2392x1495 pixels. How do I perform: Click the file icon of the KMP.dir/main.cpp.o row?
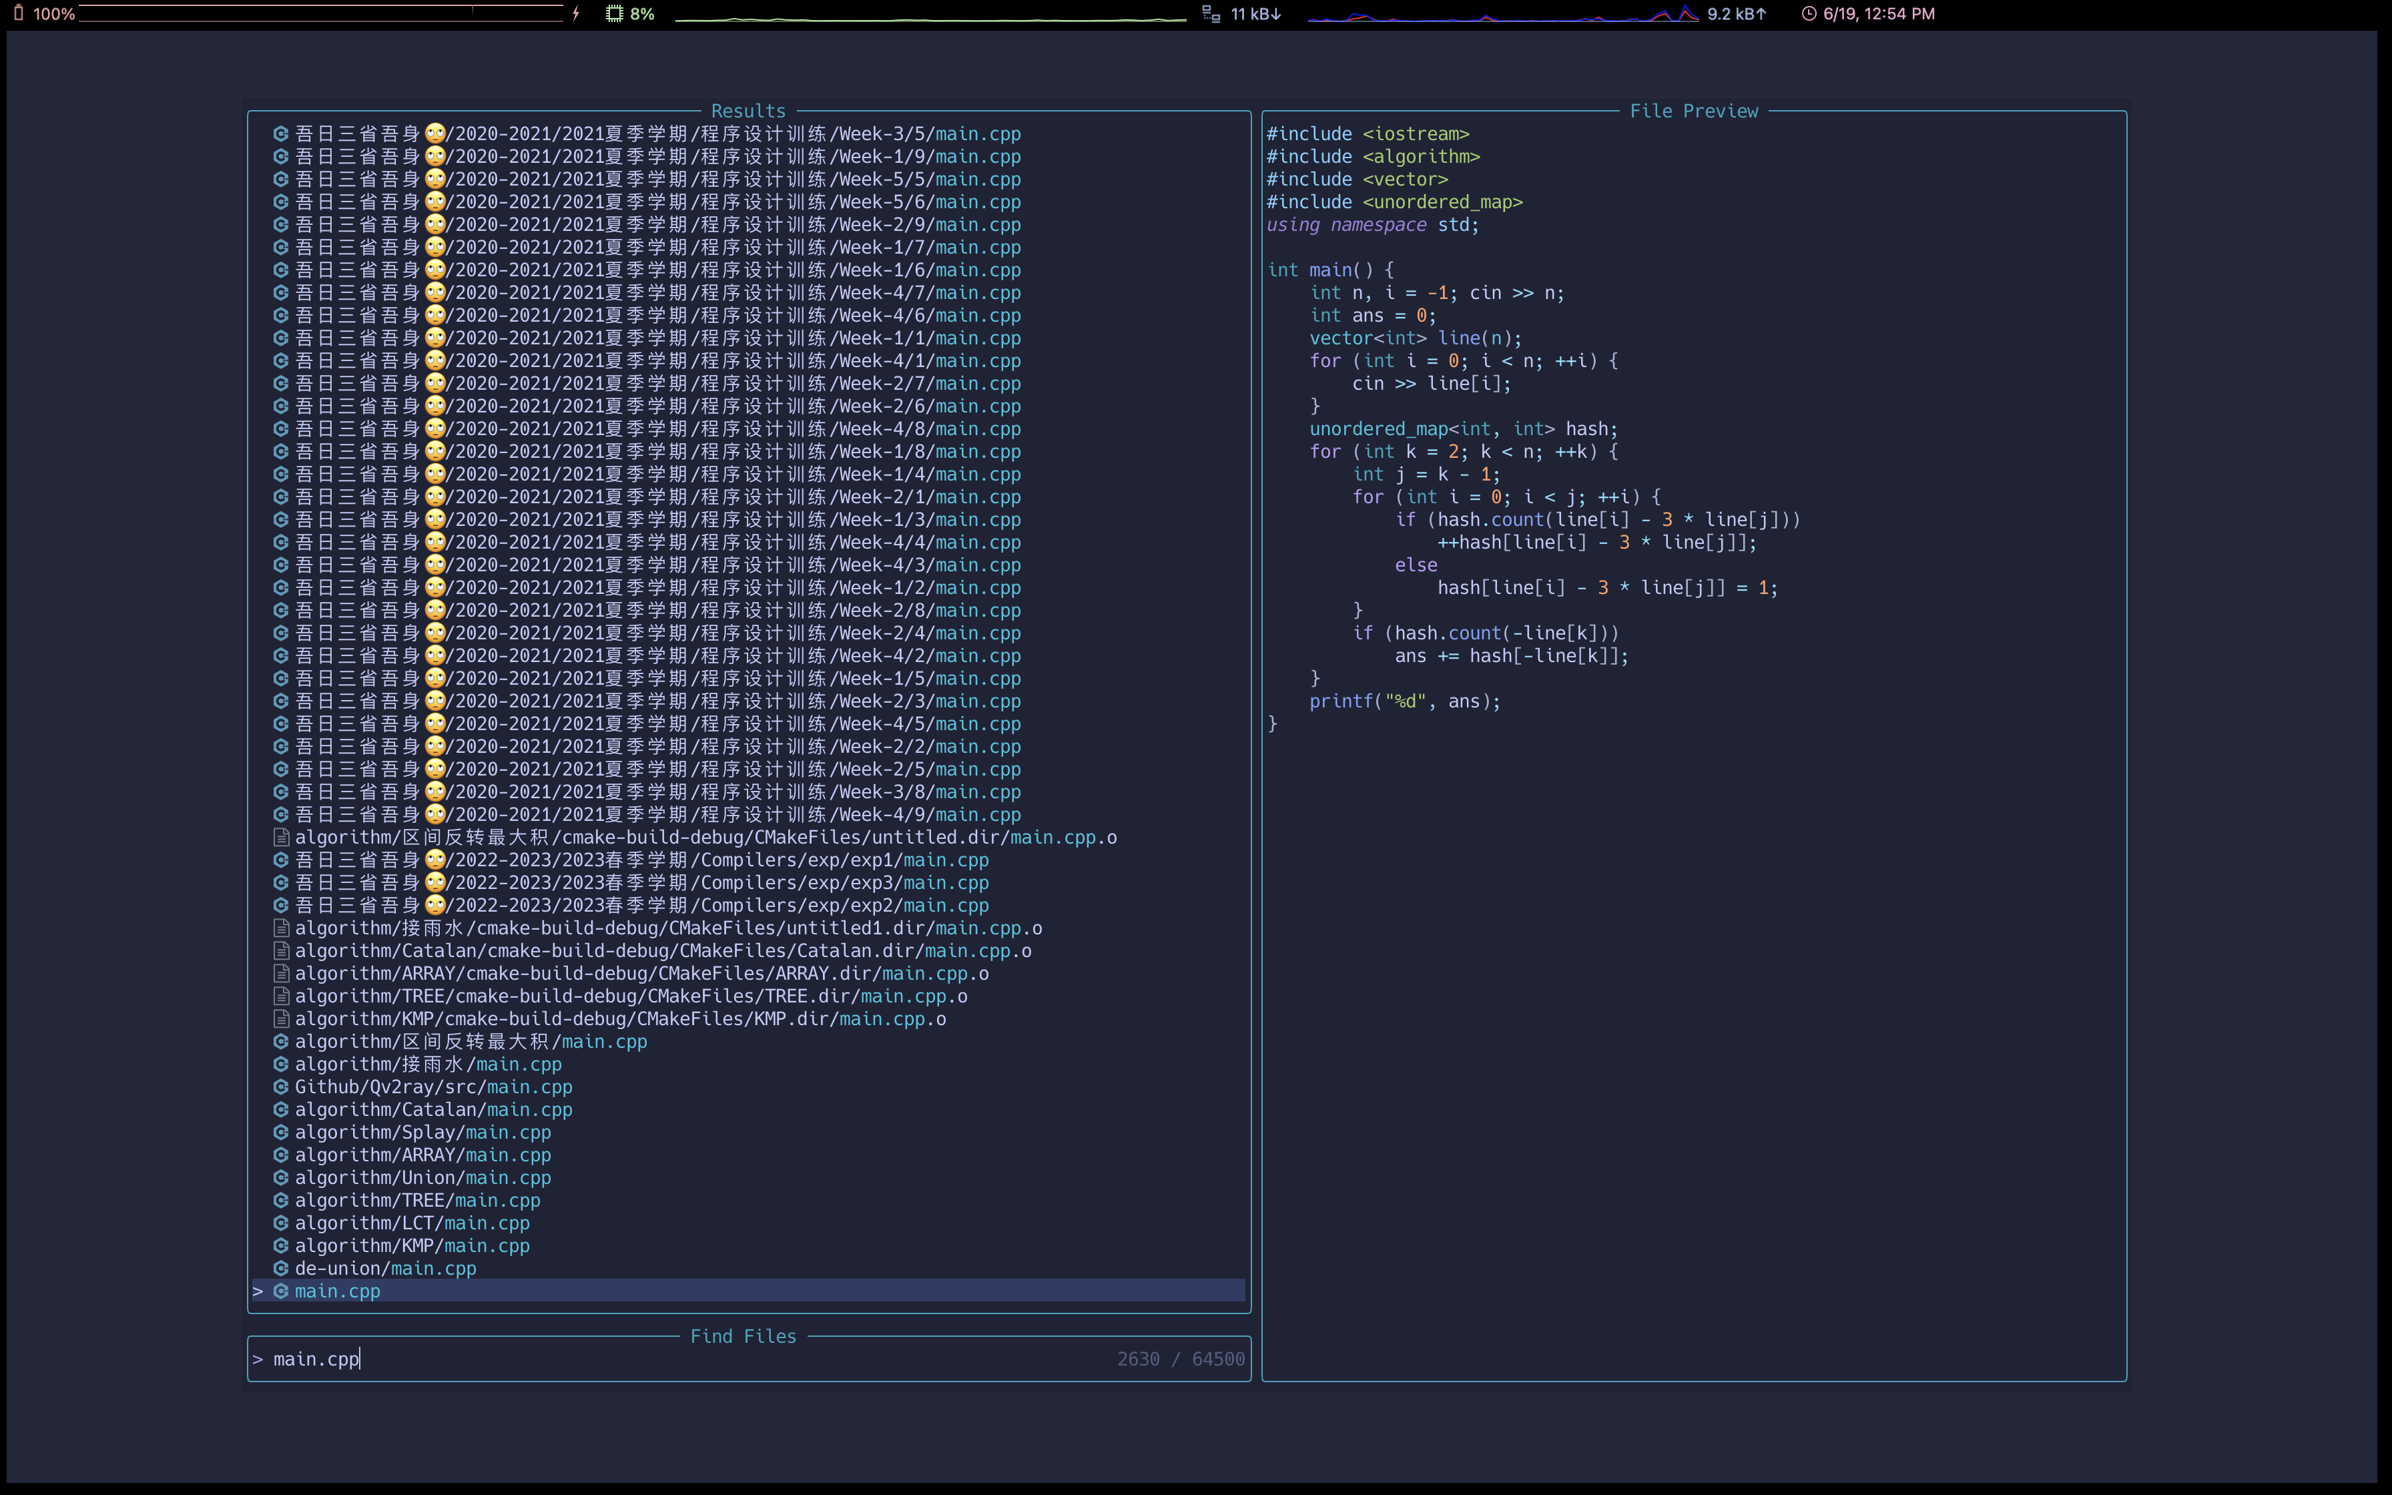coord(281,1019)
